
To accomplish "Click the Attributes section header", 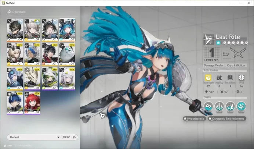I will (211, 70).
